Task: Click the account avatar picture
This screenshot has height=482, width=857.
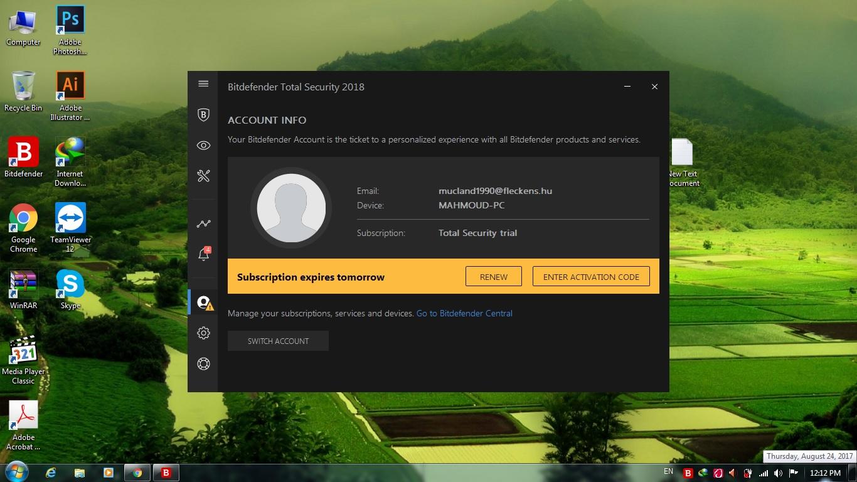Action: 291,208
